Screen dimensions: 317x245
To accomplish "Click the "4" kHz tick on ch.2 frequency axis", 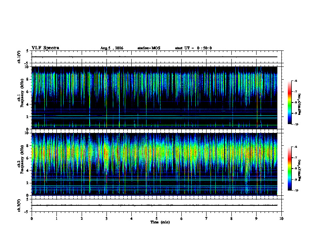I will pos(28,171).
